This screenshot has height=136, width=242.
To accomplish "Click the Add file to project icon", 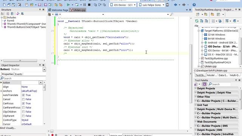I will pos(56,5).
